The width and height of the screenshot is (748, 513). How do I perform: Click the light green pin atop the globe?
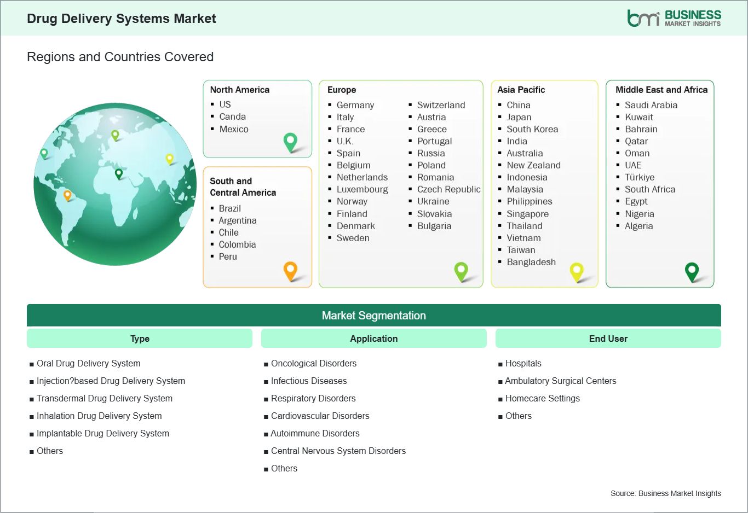coord(115,135)
